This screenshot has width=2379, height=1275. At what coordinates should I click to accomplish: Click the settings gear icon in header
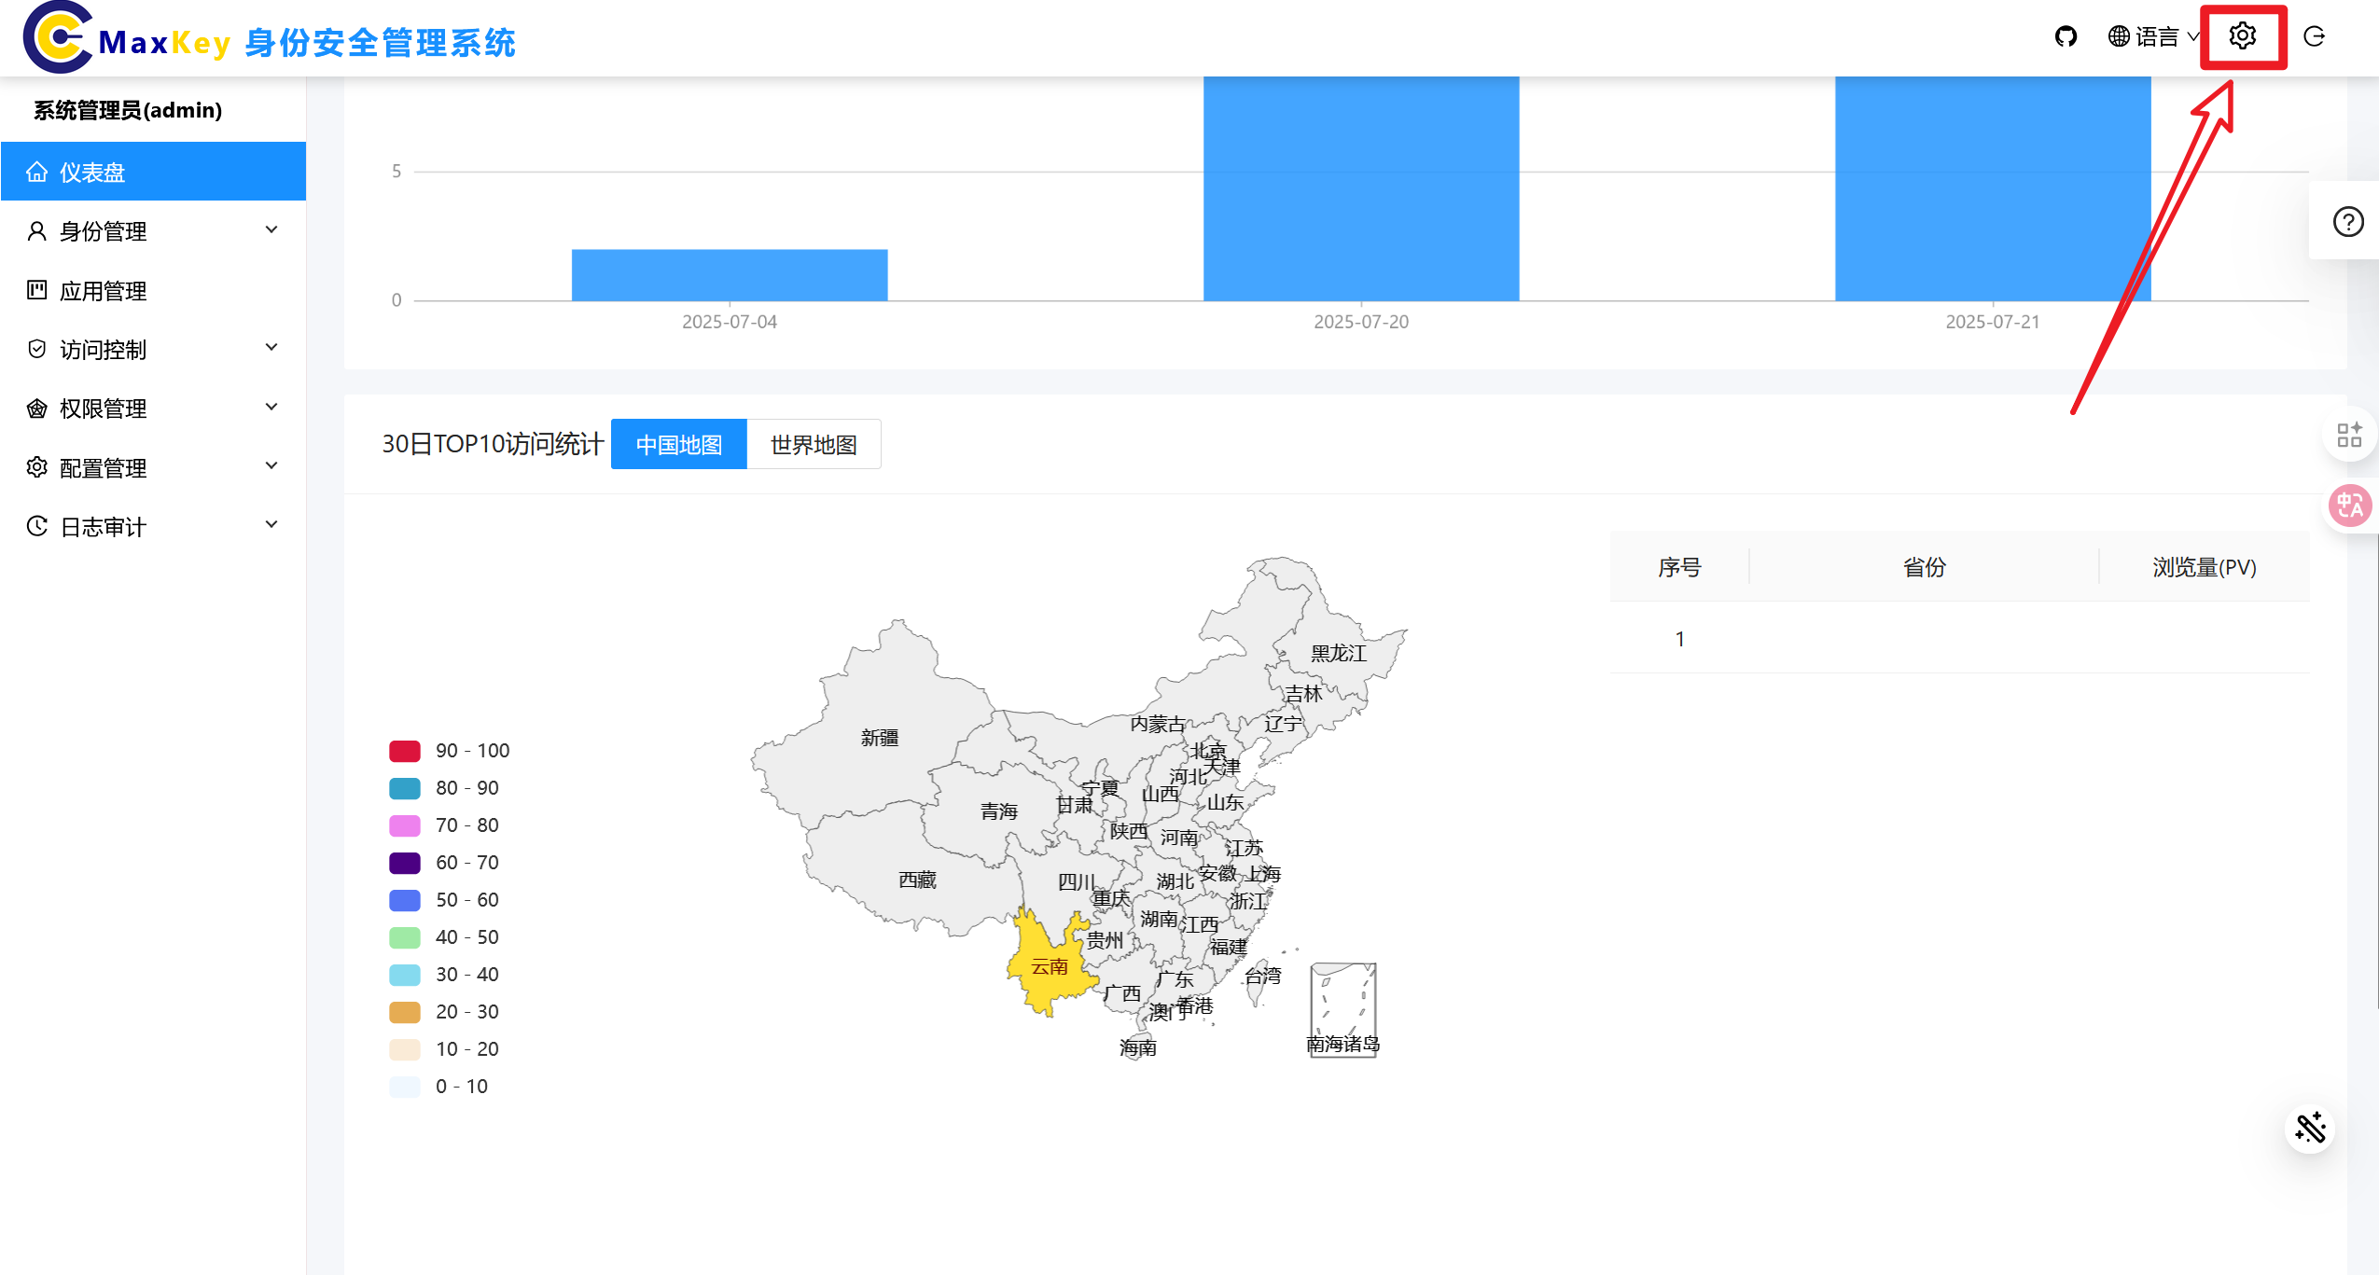click(x=2243, y=36)
